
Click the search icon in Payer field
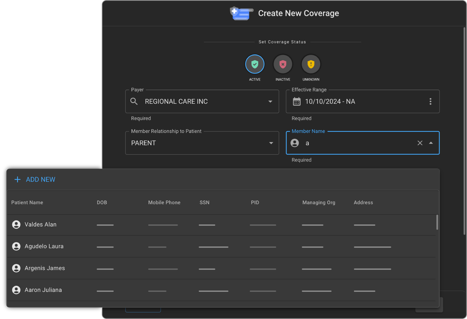click(134, 101)
